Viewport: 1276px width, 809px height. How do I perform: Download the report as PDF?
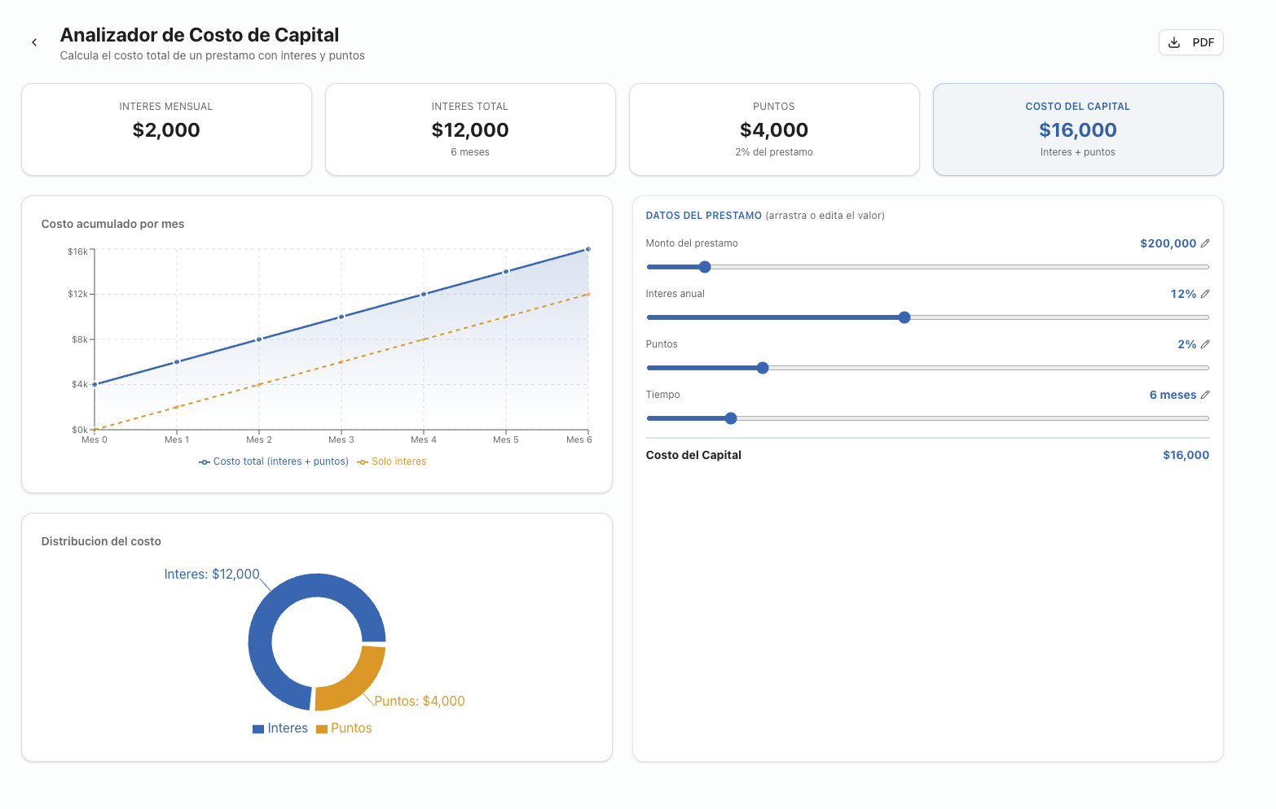tap(1190, 42)
